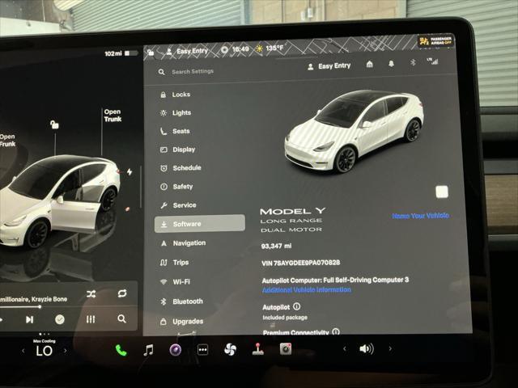This screenshot has width=518, height=388.
Task: Open the purple camera app icon
Action: [x=176, y=350]
